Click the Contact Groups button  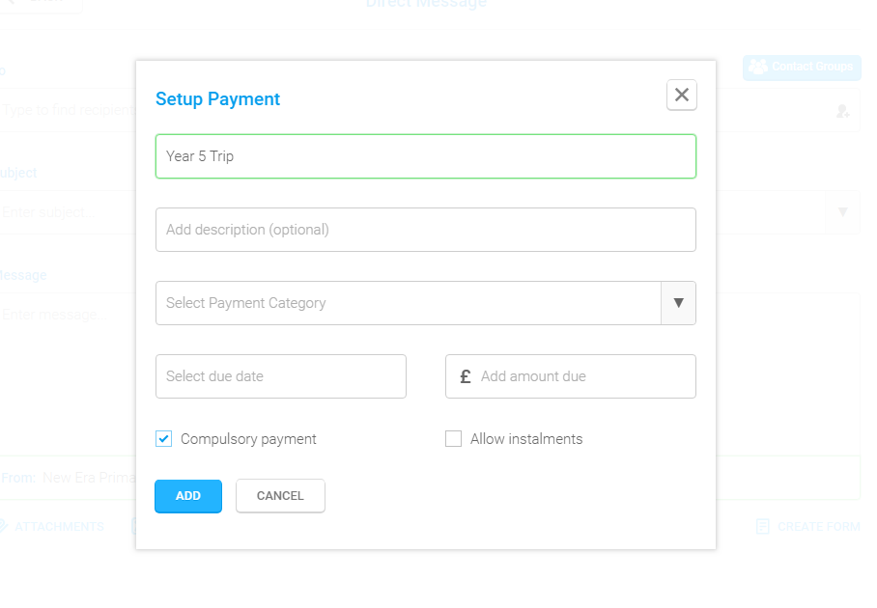[x=802, y=67]
